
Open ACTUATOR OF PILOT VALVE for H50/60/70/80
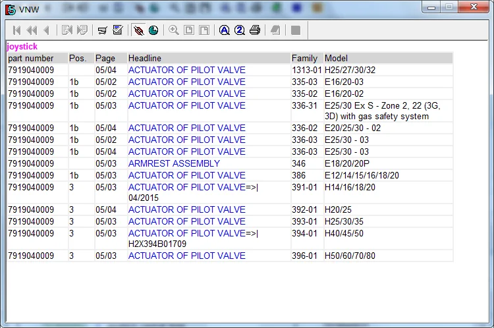187,256
